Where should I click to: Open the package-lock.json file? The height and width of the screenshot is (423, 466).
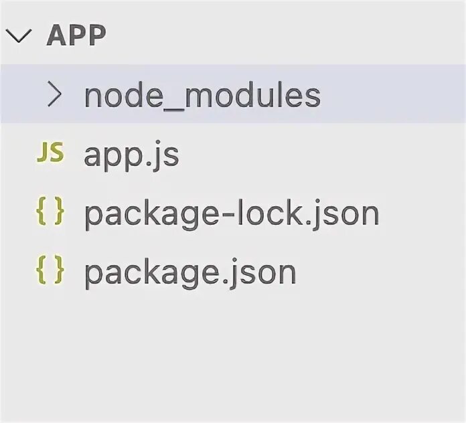pos(231,214)
